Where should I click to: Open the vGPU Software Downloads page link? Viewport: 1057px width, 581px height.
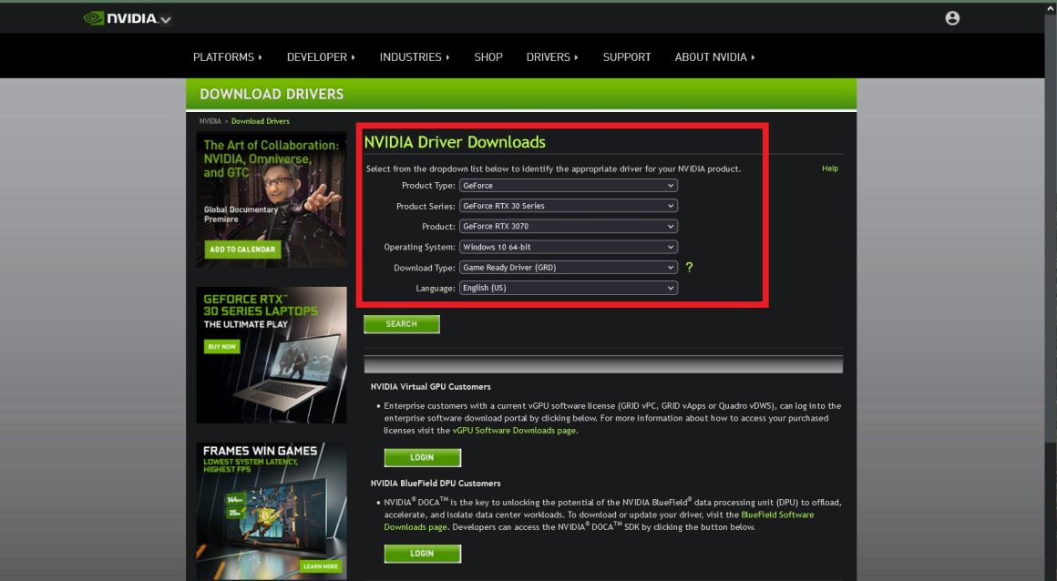click(514, 430)
